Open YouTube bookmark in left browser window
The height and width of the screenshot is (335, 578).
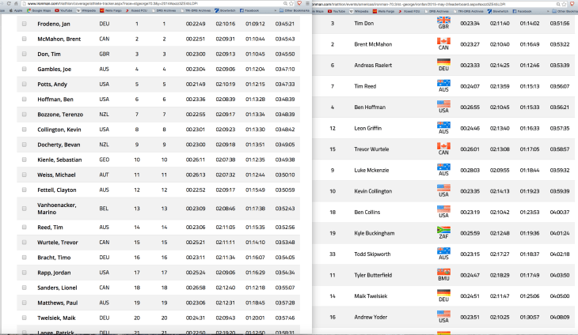pyautogui.click(x=63, y=12)
